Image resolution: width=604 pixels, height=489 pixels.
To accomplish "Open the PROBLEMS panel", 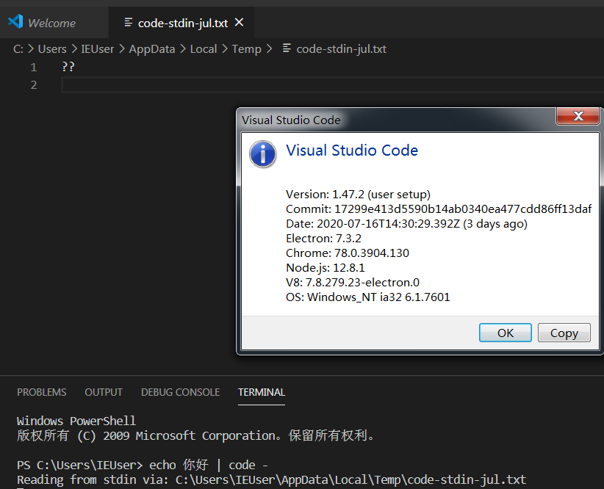I will coord(41,392).
